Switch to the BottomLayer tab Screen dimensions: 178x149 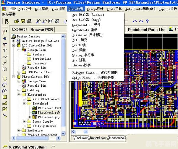click(99, 138)
